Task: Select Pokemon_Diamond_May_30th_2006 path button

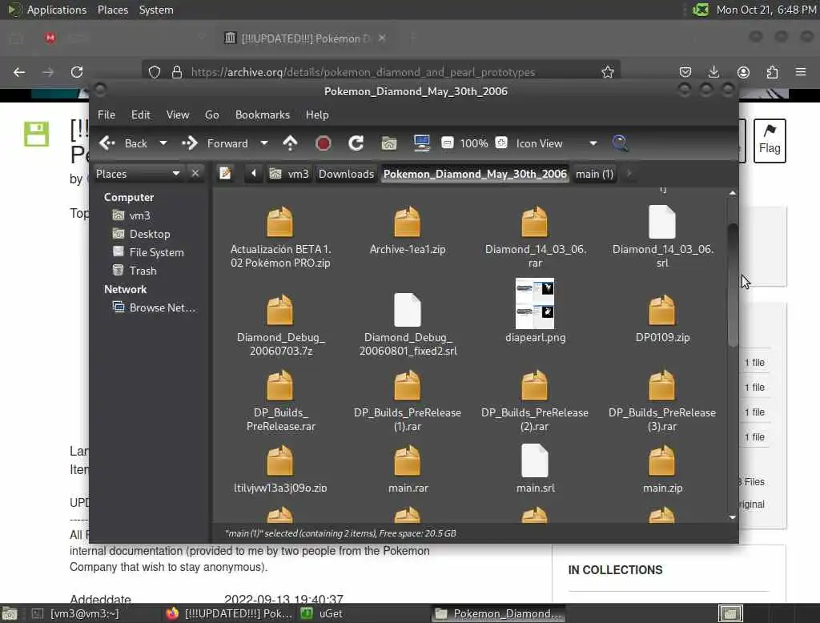Action: (475, 174)
